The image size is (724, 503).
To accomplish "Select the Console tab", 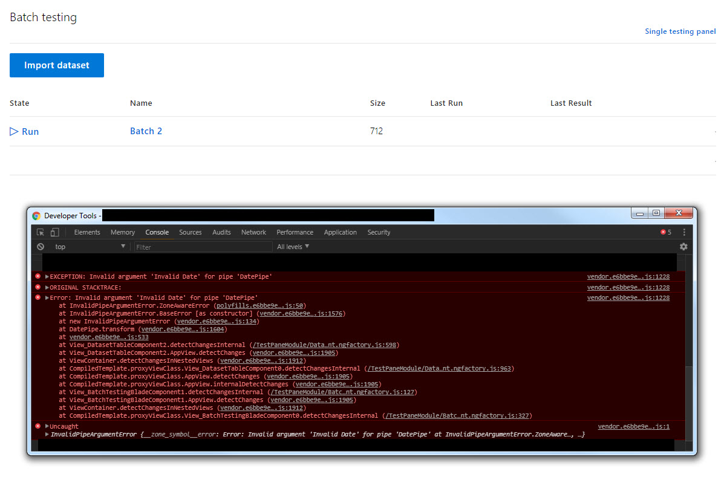I will (157, 232).
